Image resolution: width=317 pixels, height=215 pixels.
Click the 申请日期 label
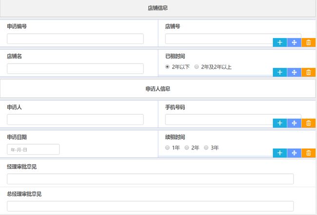tap(17, 137)
